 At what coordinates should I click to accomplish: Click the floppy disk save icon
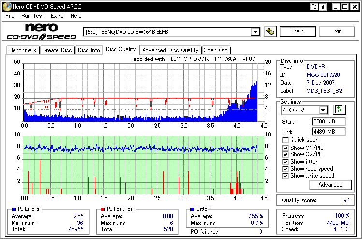[323, 7]
